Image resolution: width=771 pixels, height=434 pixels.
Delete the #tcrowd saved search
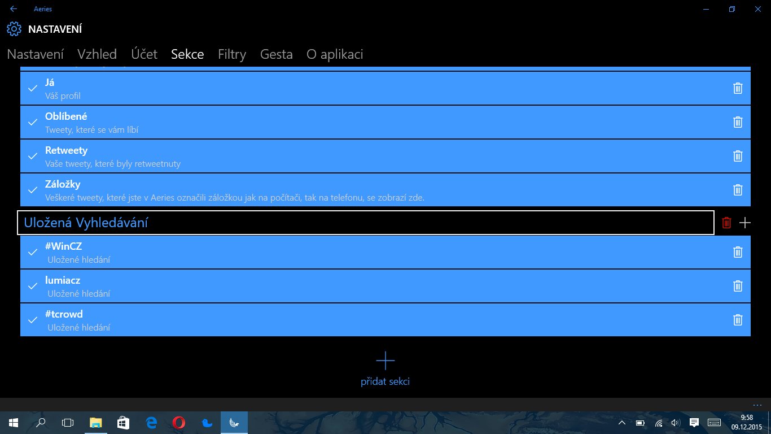(737, 320)
